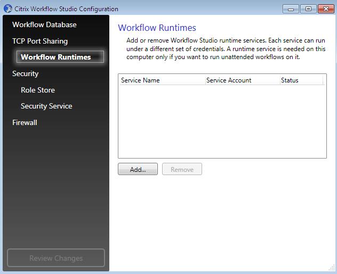Click the window resize grip icon
Screen dimensions: 337x274
pyautogui.click(x=332, y=268)
